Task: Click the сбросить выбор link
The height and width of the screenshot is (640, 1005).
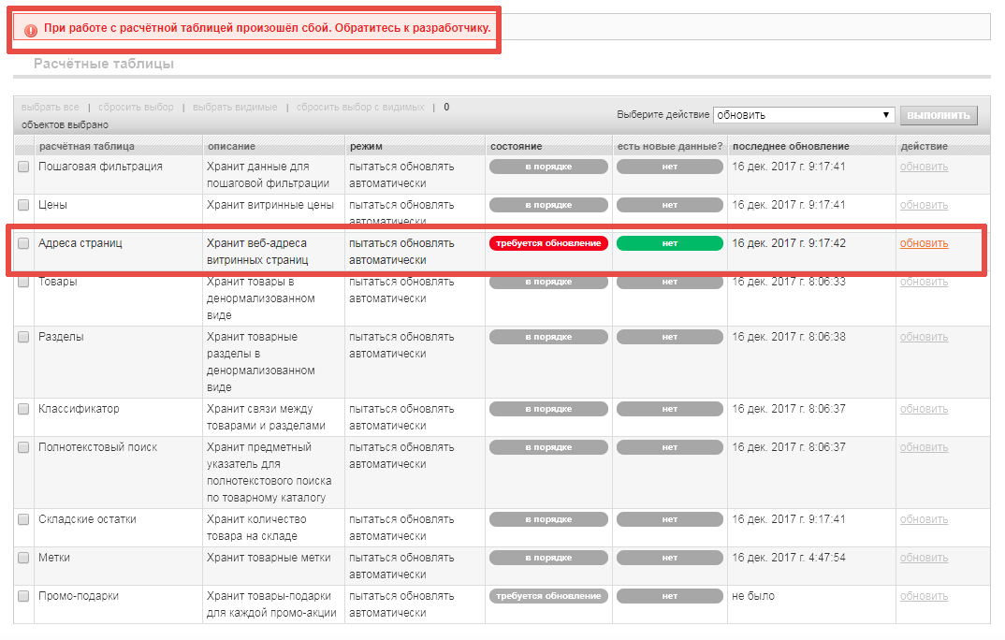Action: click(x=136, y=107)
